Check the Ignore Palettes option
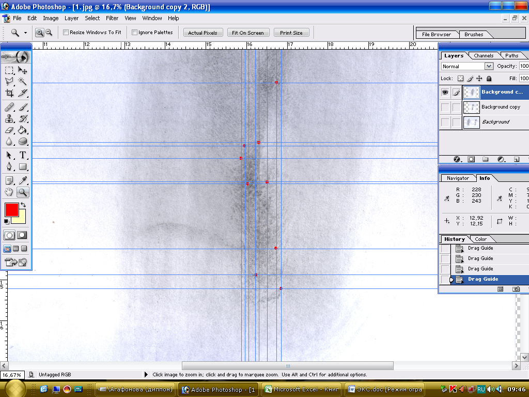529x397 pixels. coord(135,33)
